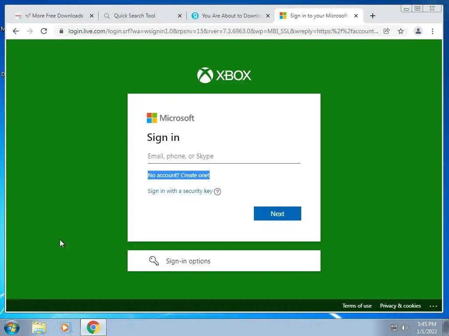Open the Chrome three-dot menu

(x=432, y=31)
